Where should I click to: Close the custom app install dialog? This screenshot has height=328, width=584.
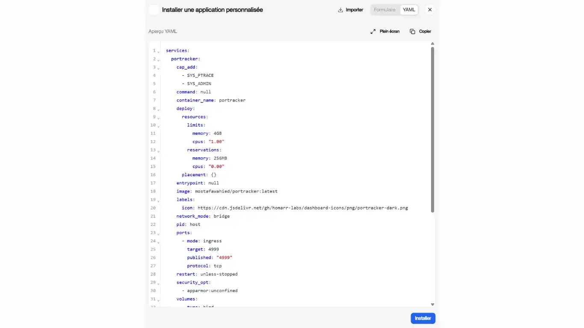point(430,10)
